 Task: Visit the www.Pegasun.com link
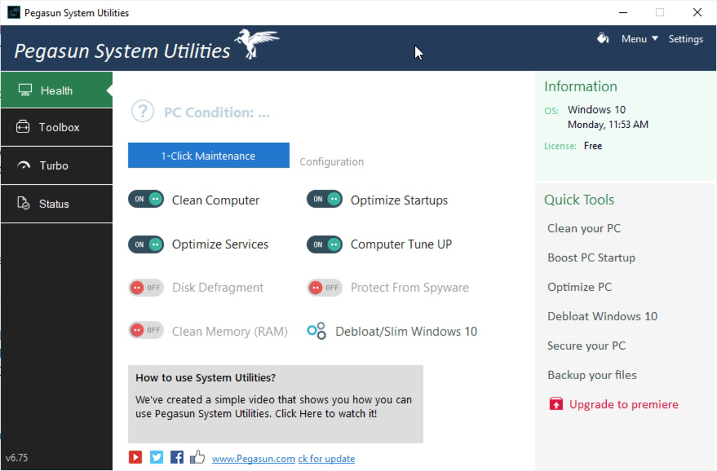click(253, 459)
